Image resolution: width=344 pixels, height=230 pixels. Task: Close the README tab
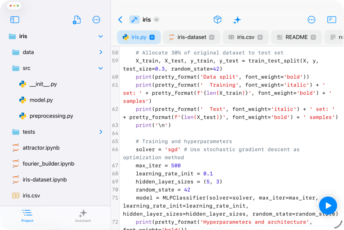tap(313, 37)
